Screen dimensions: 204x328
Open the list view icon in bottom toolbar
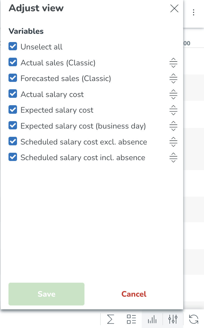[x=132, y=319]
